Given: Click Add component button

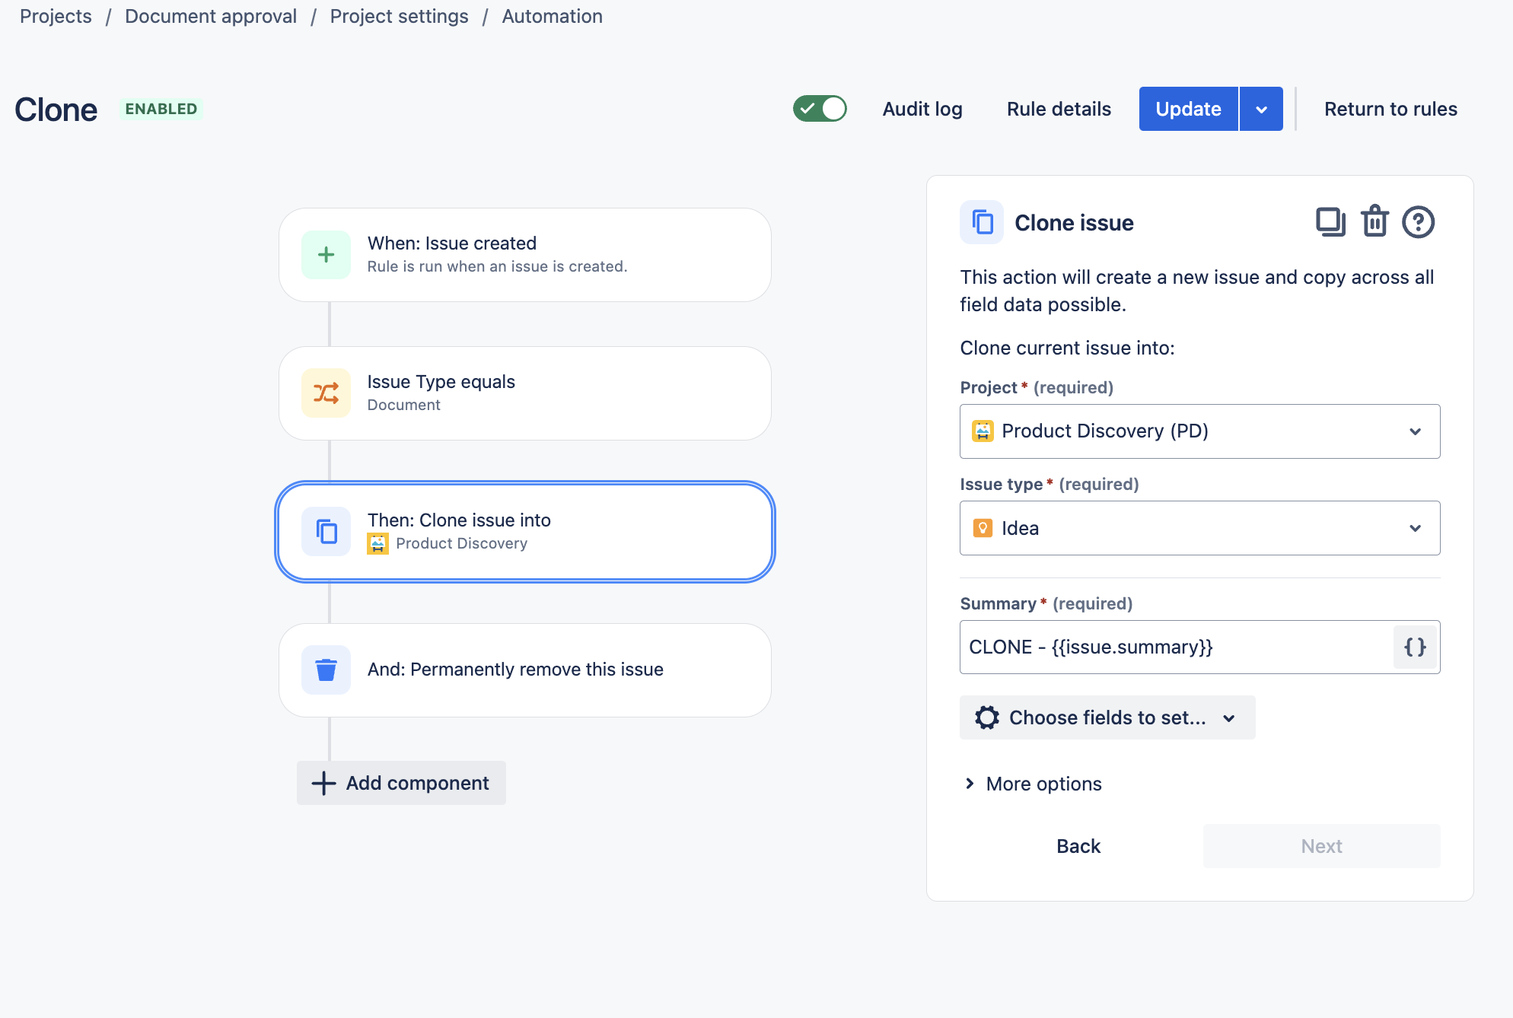Looking at the screenshot, I should [x=401, y=783].
